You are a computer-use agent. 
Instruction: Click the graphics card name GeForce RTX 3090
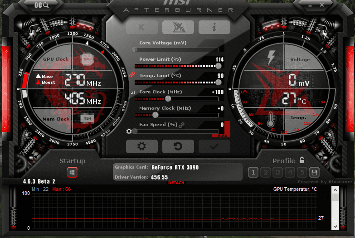[x=175, y=167]
